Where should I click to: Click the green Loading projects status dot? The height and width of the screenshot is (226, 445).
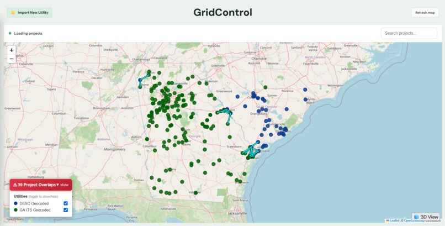click(x=10, y=33)
